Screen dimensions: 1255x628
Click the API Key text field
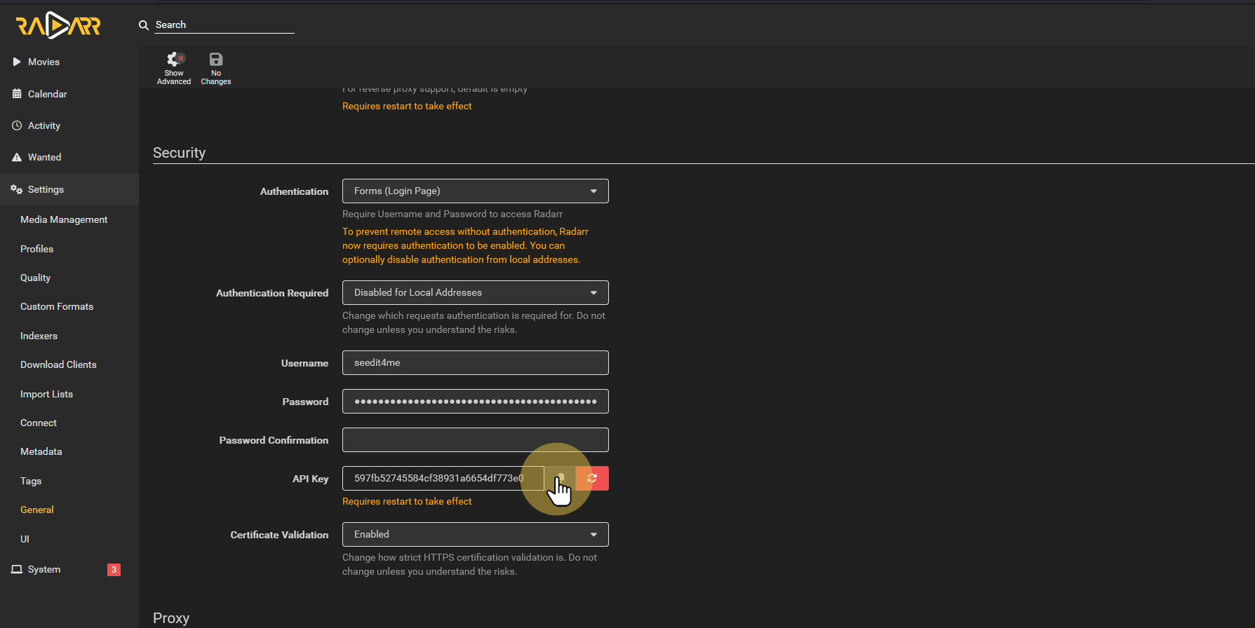tap(443, 478)
